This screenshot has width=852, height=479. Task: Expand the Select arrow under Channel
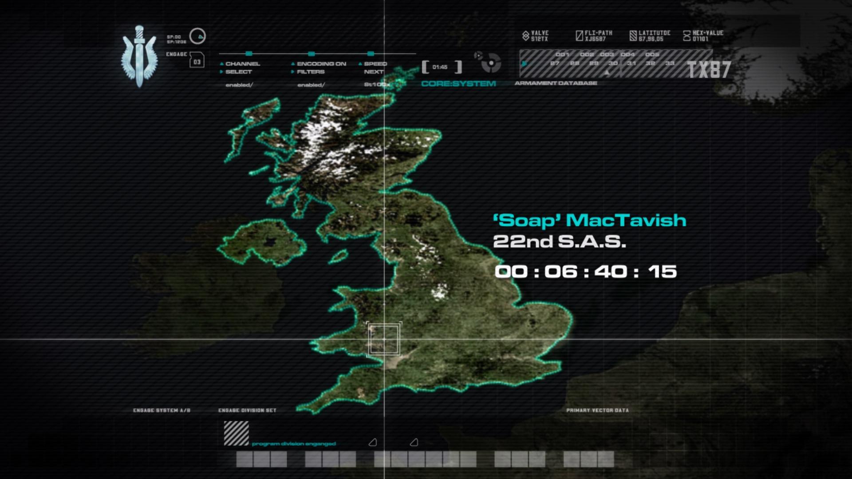pyautogui.click(x=221, y=72)
